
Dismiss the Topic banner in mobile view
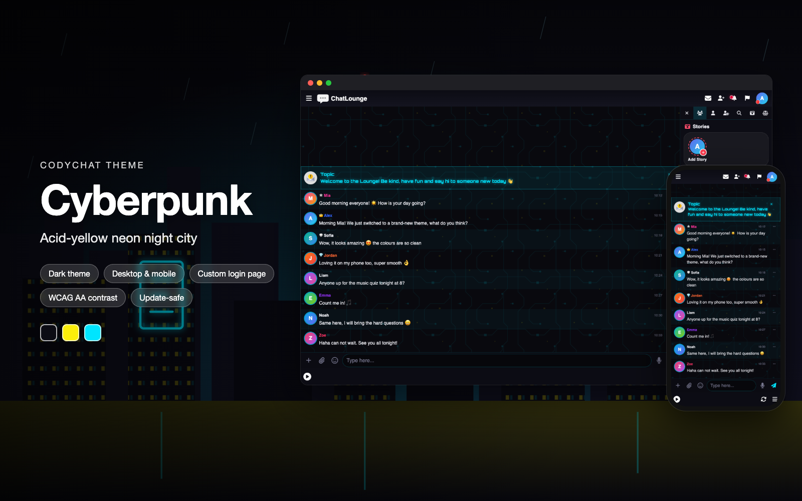772,204
